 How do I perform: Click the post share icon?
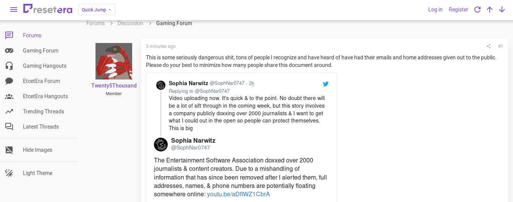[489, 46]
